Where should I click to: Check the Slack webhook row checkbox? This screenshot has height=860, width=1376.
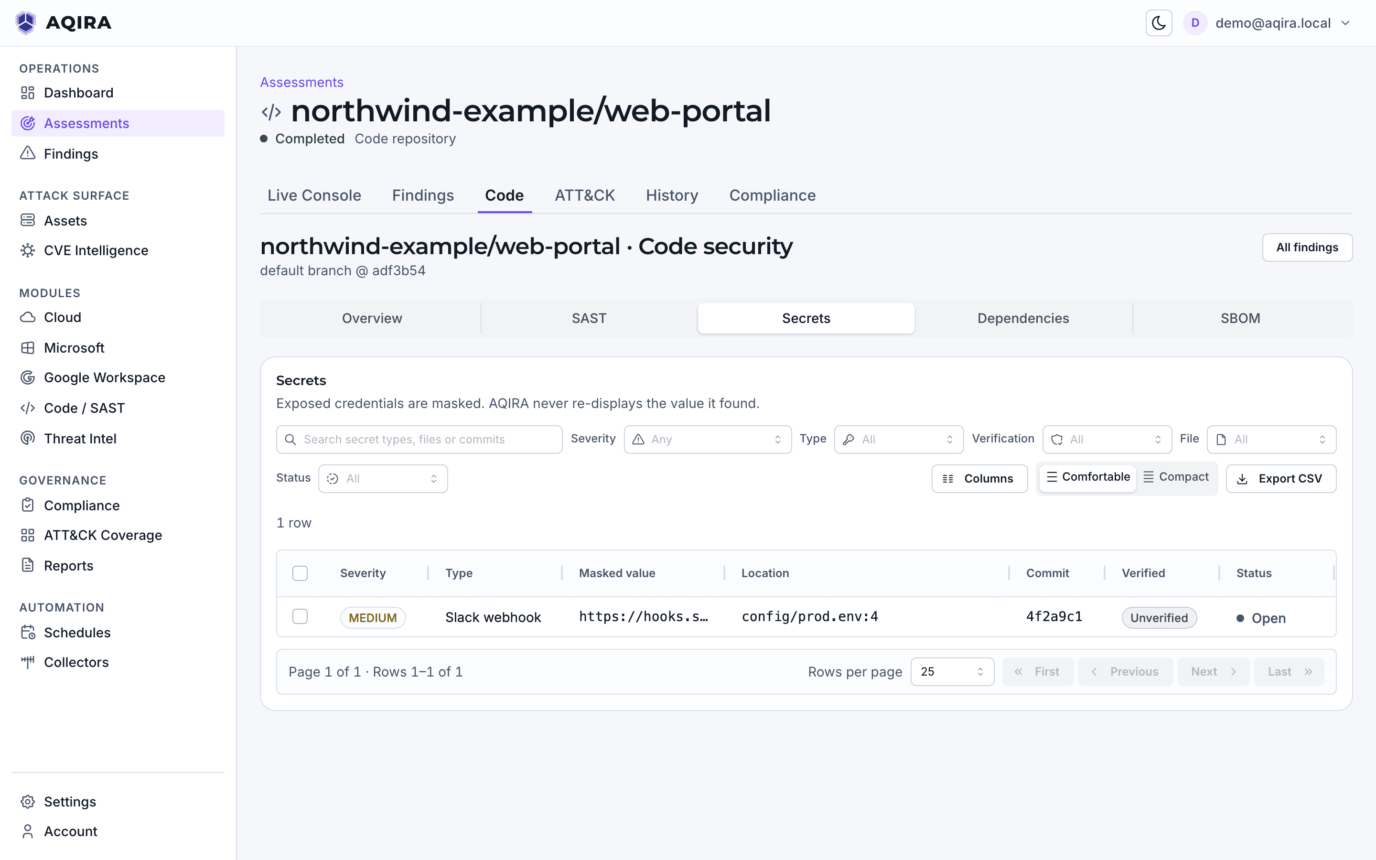[x=300, y=616]
